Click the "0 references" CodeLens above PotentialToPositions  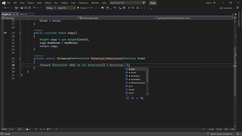(38, 56)
